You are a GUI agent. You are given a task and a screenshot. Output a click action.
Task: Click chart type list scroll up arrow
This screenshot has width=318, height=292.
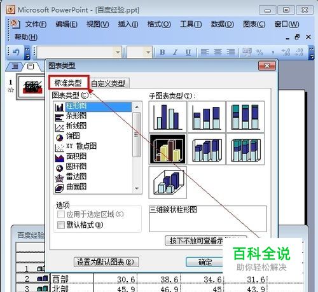pyautogui.click(x=137, y=107)
